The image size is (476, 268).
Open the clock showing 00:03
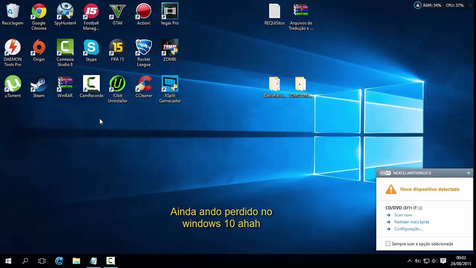coord(461,261)
